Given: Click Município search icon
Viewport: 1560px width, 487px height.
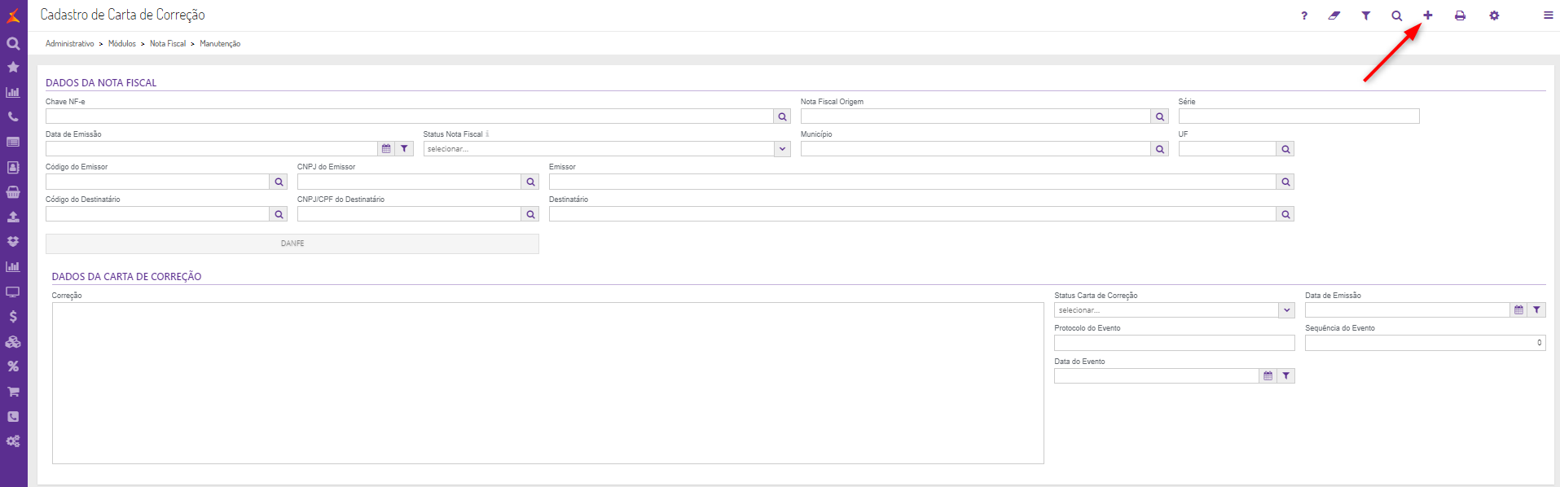Looking at the screenshot, I should click(x=1160, y=149).
